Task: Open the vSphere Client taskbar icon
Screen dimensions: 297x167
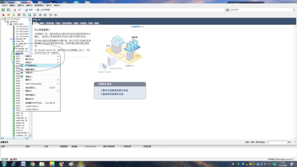Action: click(81, 164)
